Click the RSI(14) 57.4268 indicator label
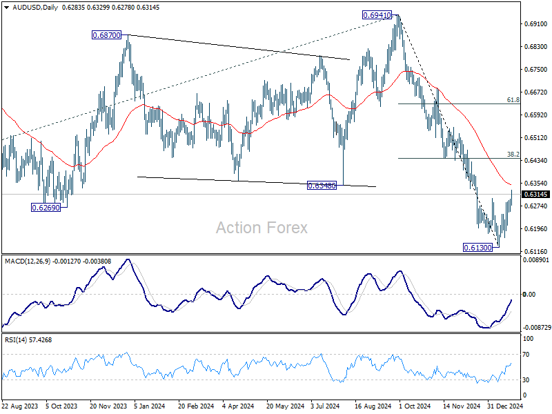The width and height of the screenshot is (552, 414). coord(28,340)
